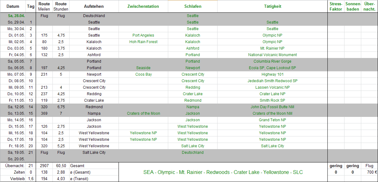Click the Jedediah Smith Redwood SP cell
This screenshot has height=182, width=378.
coord(272,81)
